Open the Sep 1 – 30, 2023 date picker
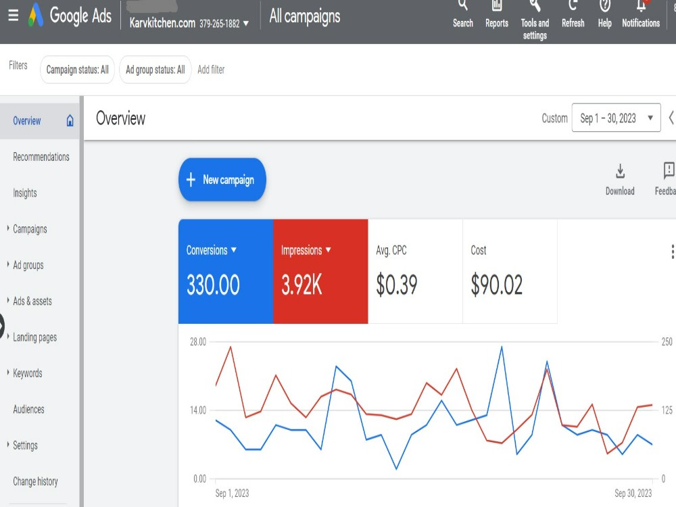This screenshot has height=507, width=676. tap(616, 118)
